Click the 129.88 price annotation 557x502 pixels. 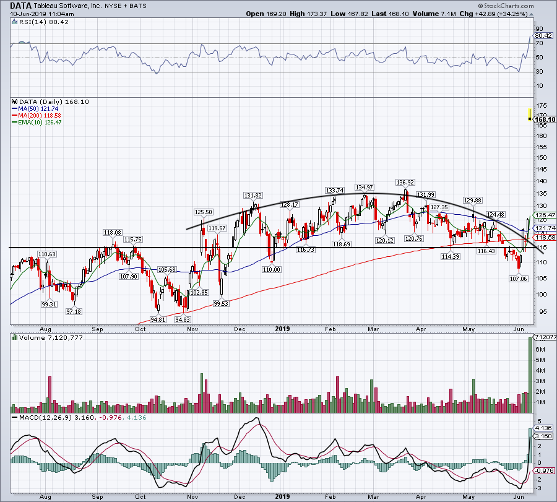pyautogui.click(x=472, y=201)
